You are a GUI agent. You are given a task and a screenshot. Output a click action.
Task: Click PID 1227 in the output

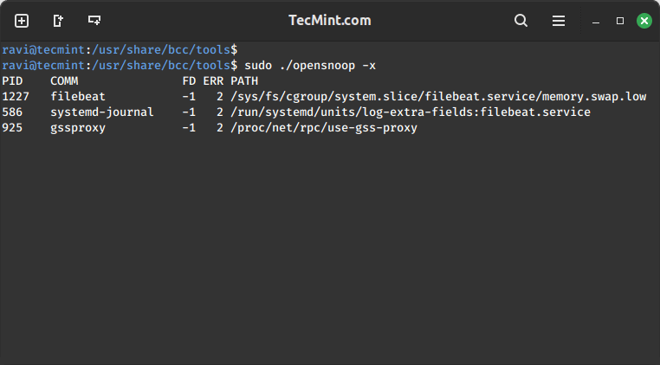click(x=16, y=97)
